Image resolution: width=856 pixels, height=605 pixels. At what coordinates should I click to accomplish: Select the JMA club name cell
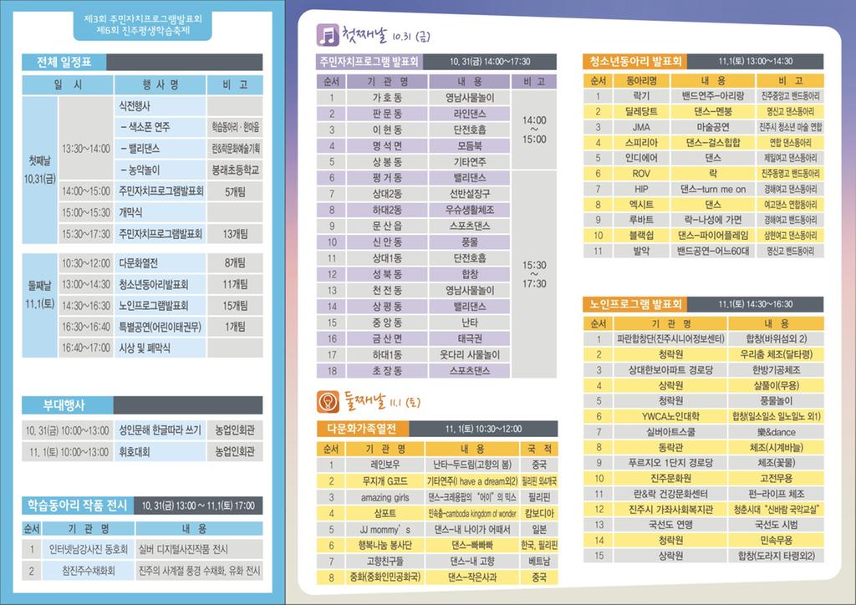coord(641,127)
